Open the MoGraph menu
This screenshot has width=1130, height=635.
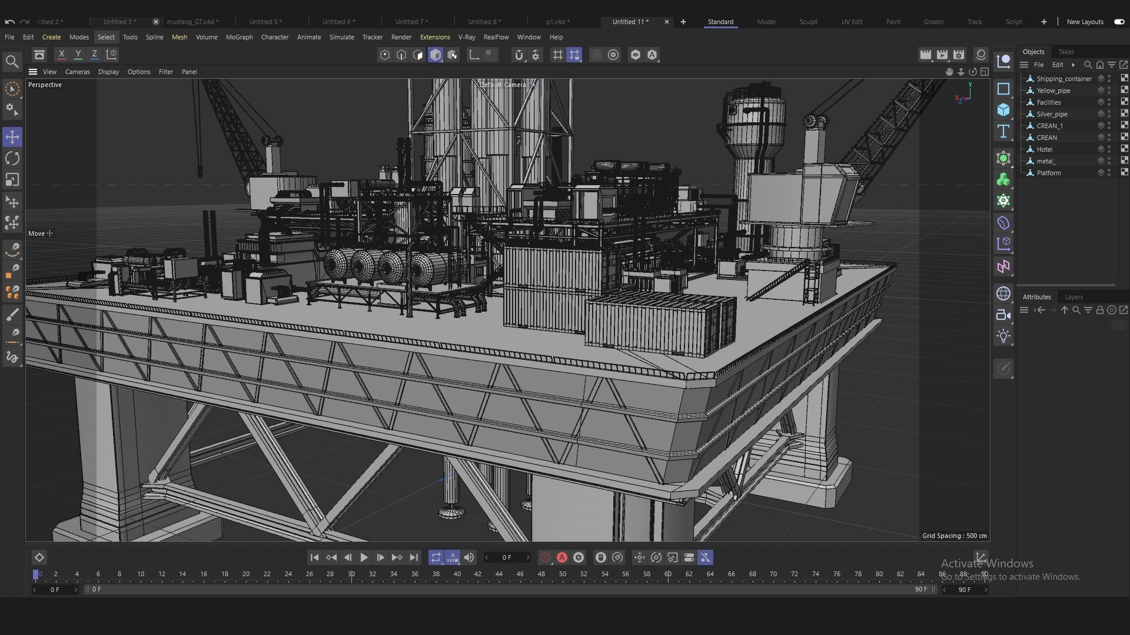(x=239, y=37)
